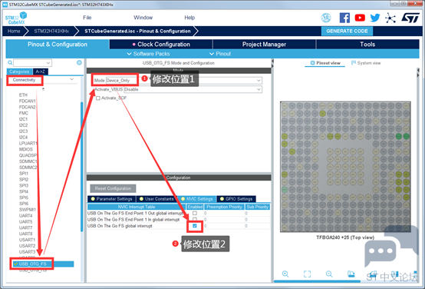Open the NVIC Settings tab
Image resolution: width=425 pixels, height=289 pixels.
[x=197, y=199]
